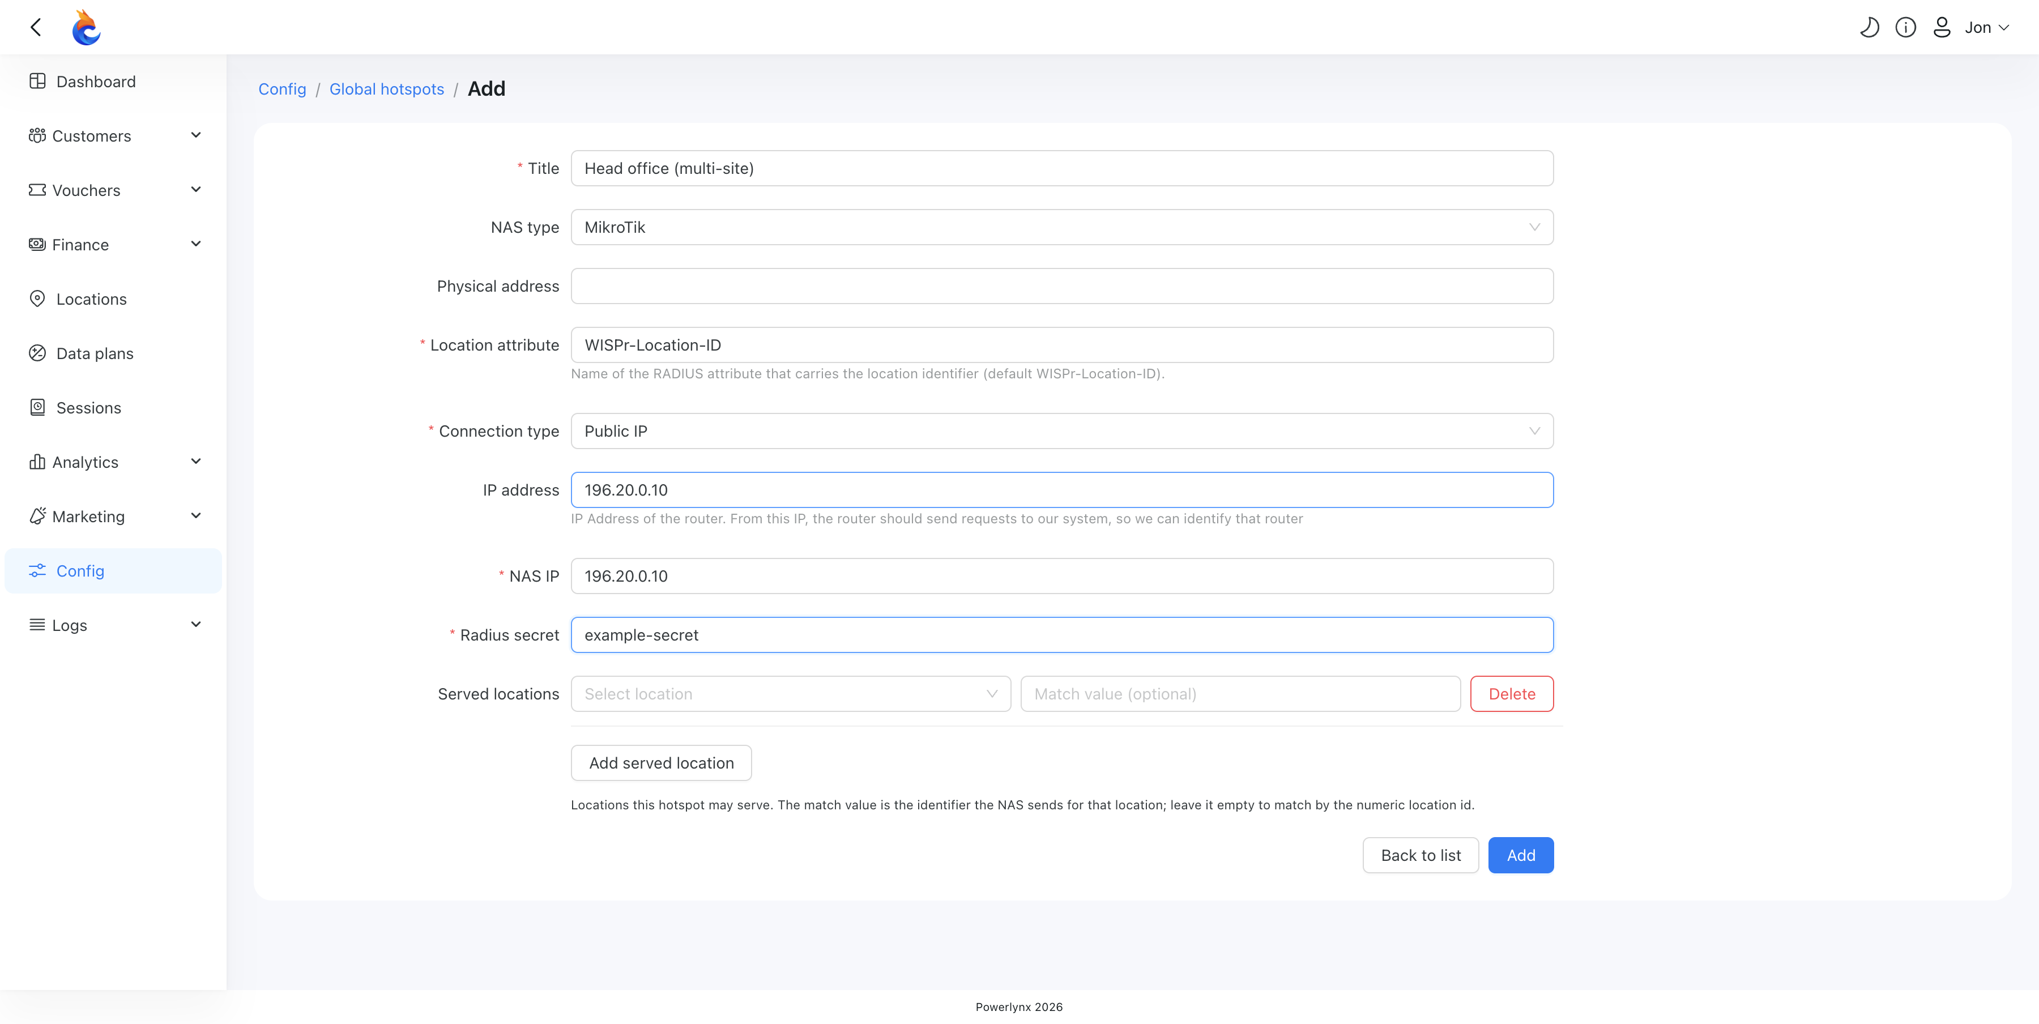Viewport: 2039px width, 1024px height.
Task: Open the Sessions menu item
Action: [113, 408]
